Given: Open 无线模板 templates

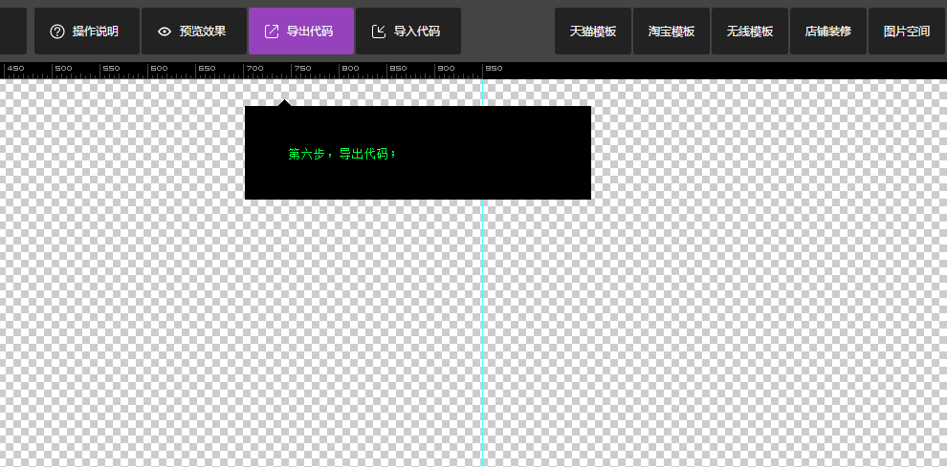Looking at the screenshot, I should (x=750, y=32).
